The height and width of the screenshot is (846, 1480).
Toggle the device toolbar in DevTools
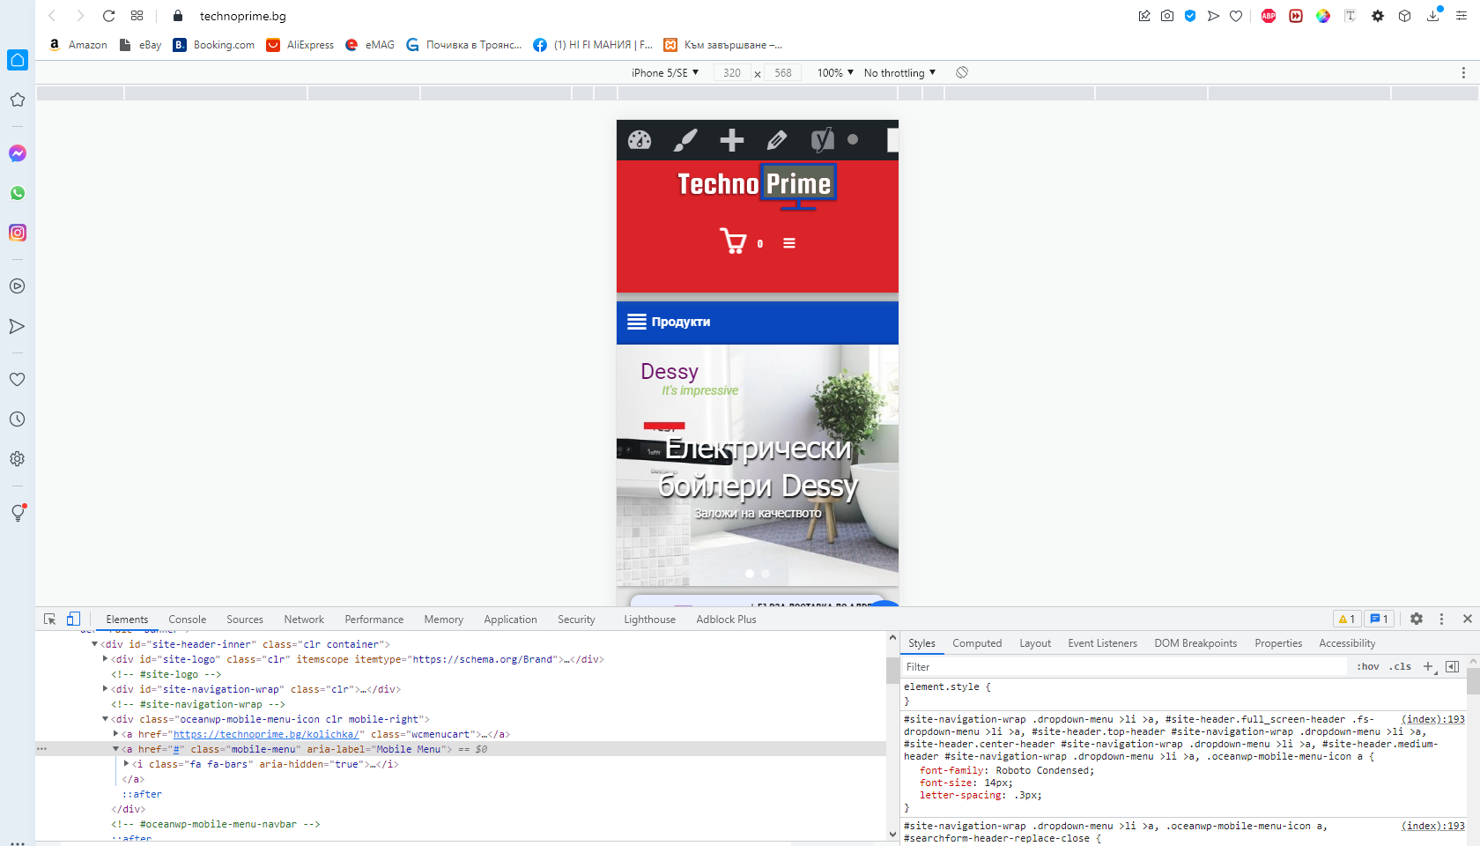coord(73,620)
